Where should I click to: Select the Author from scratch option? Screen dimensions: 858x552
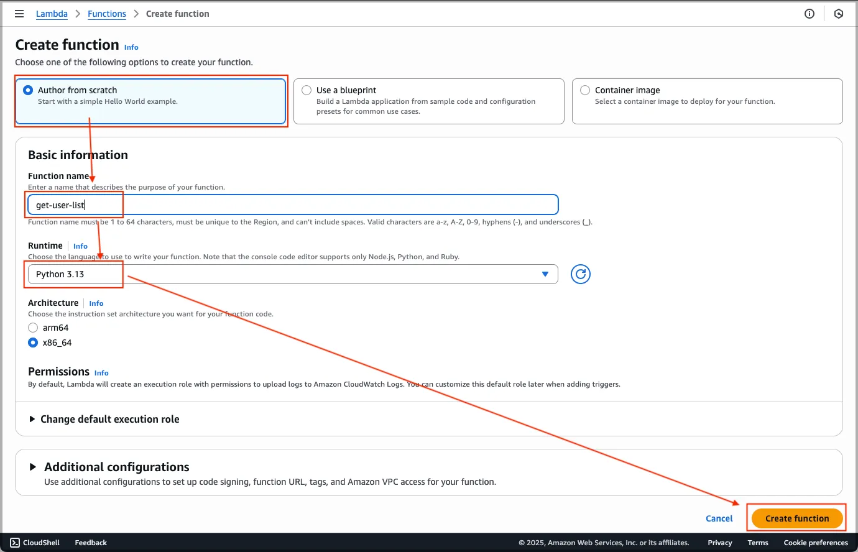pyautogui.click(x=28, y=90)
